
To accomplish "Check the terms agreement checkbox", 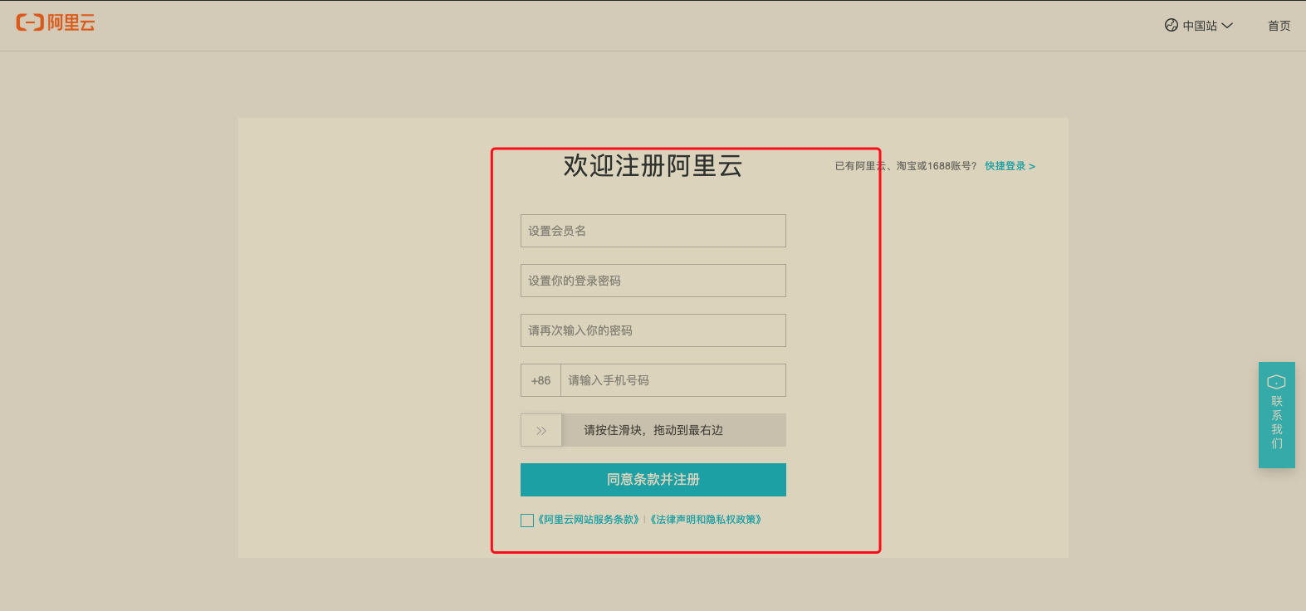I will (527, 521).
